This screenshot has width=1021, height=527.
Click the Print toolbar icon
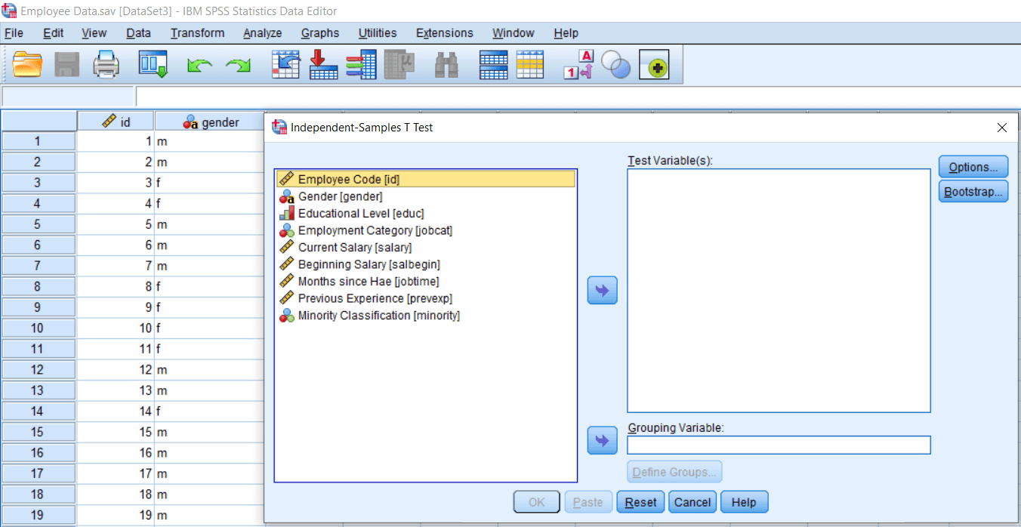(106, 65)
